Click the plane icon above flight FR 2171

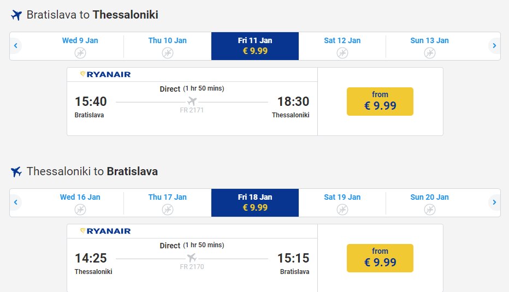click(192, 101)
